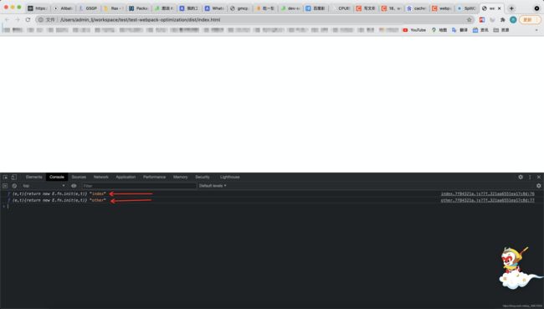This screenshot has height=309, width=544.
Task: Switch to the webp browser tab
Action: point(442,8)
